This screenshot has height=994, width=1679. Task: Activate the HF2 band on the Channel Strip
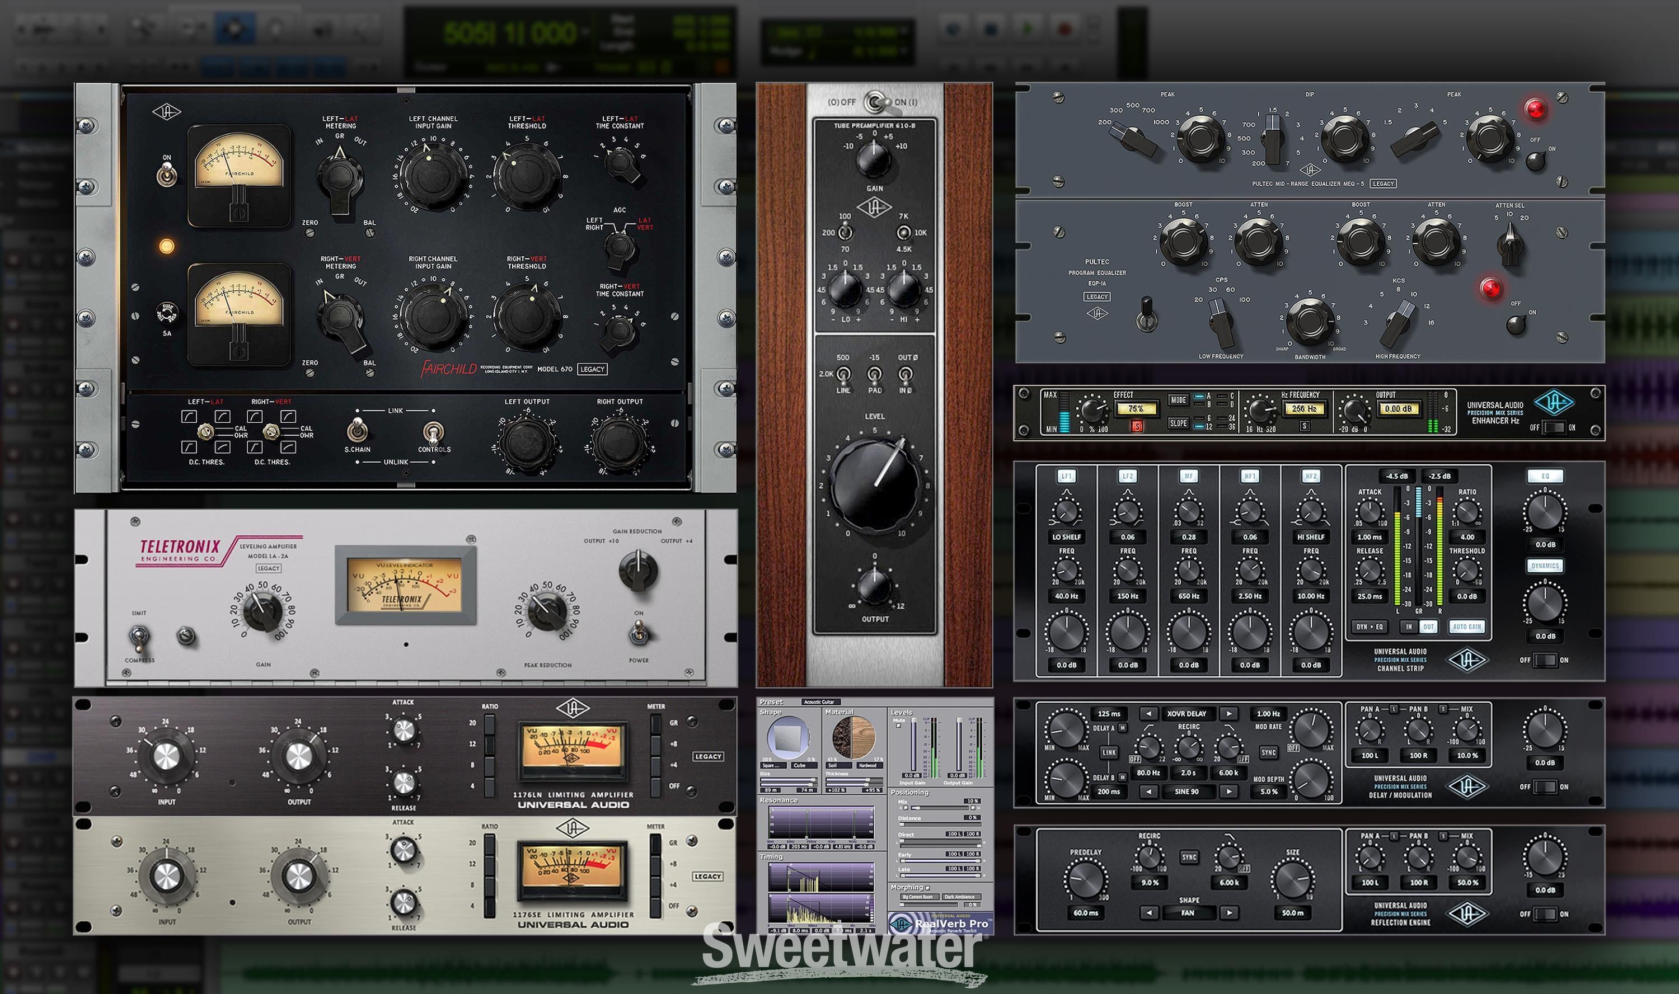(1311, 477)
